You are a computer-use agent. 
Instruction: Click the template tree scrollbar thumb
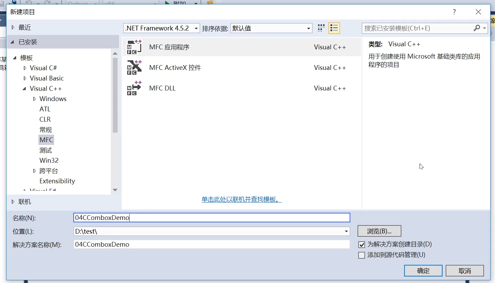coord(115,95)
